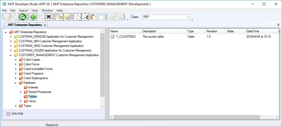Click the Cobol Copies folder icon
The width and height of the screenshot is (282, 127).
pyautogui.click(x=21, y=60)
